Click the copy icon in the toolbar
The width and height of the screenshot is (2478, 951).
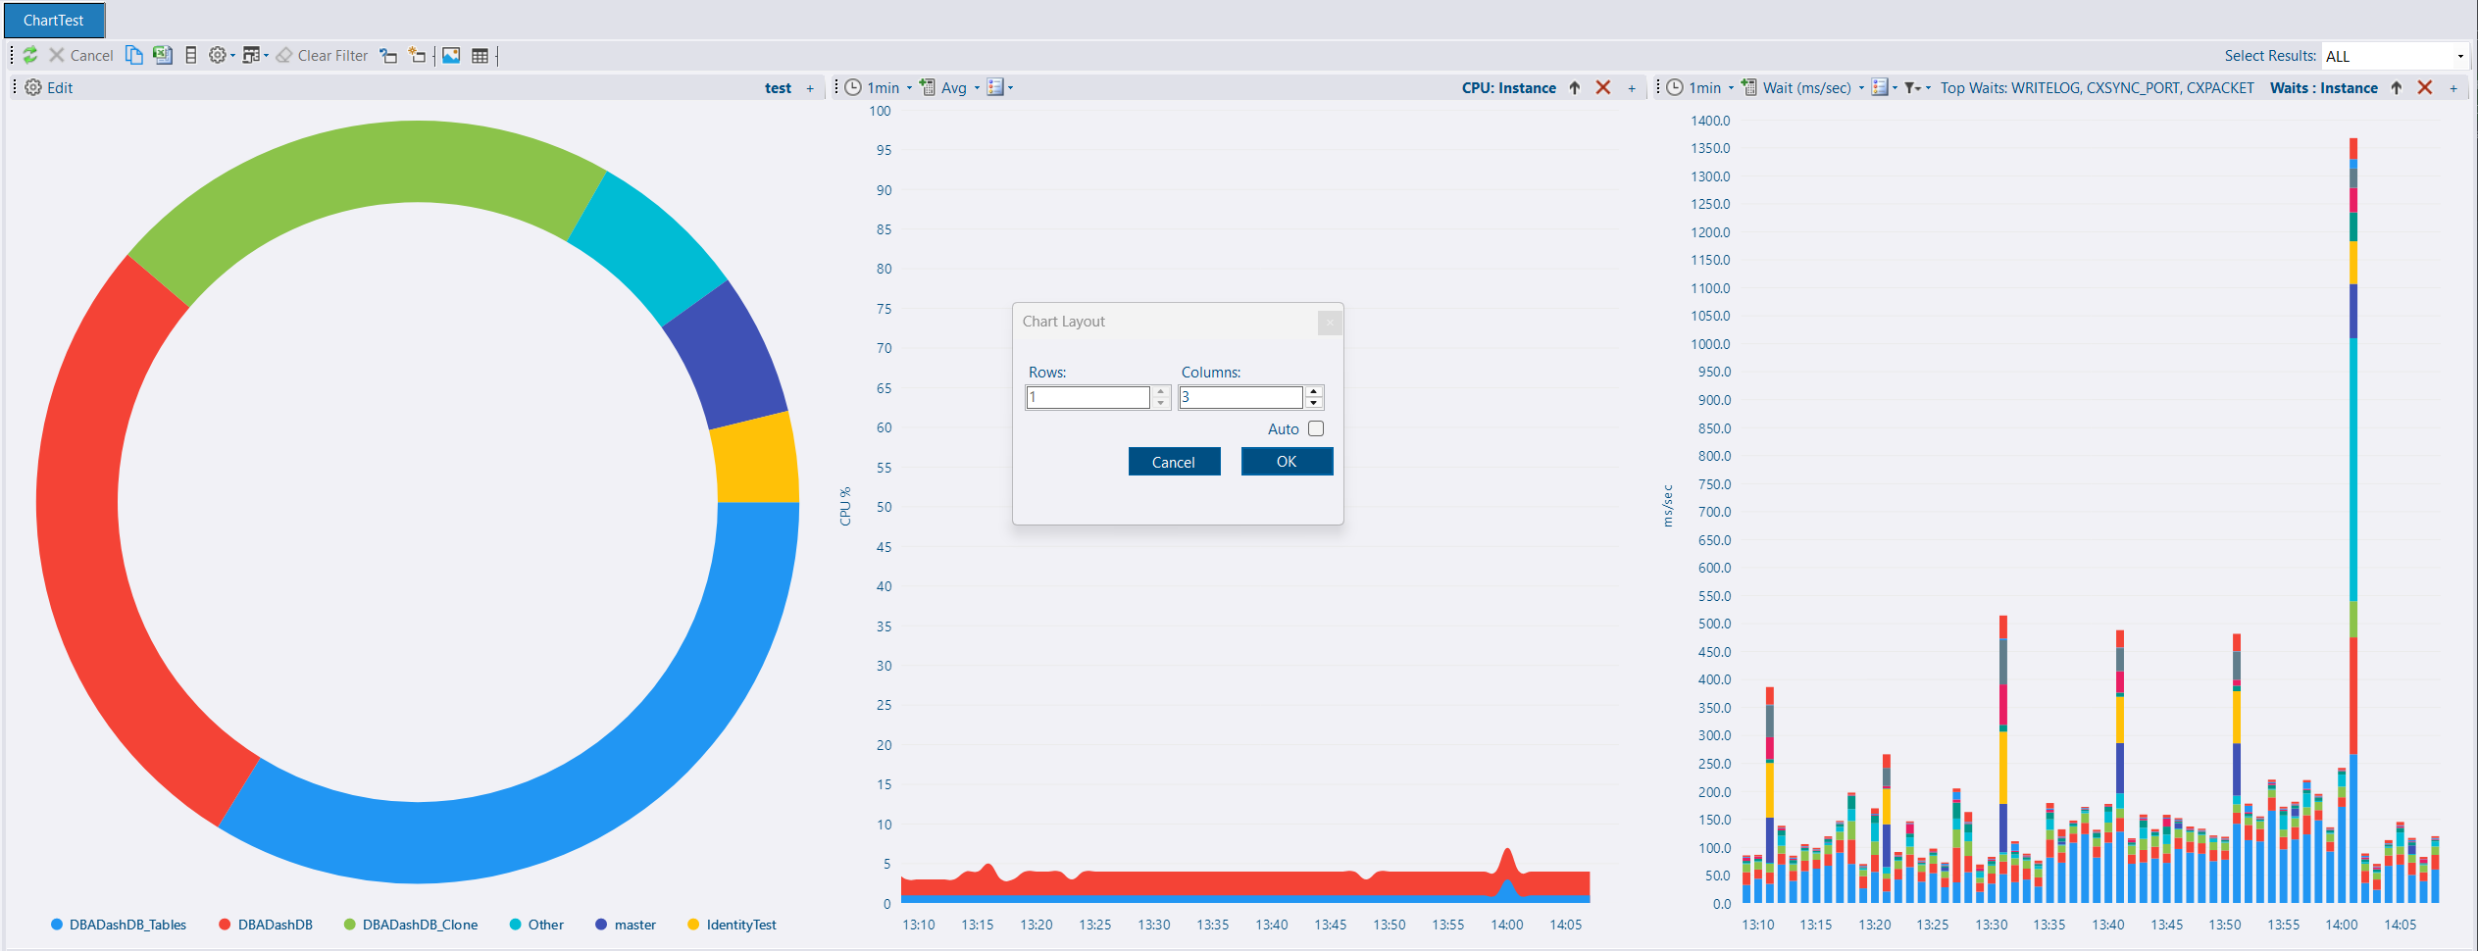[134, 56]
